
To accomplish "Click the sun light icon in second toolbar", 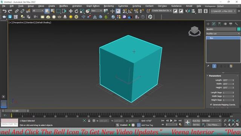I will [71, 17].
